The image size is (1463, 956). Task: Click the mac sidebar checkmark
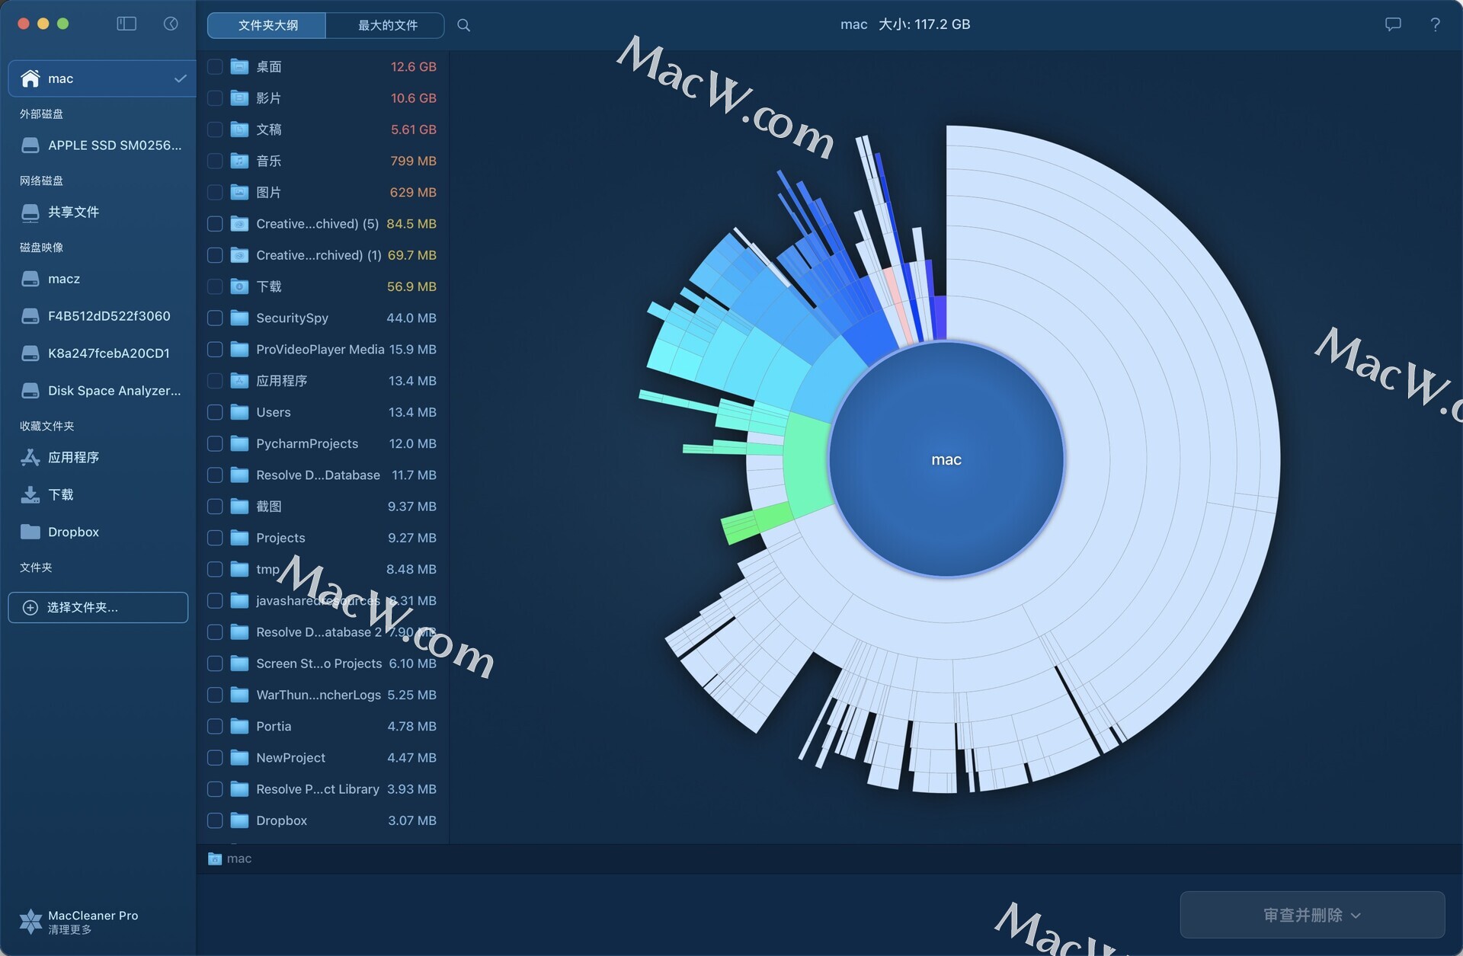pos(181,78)
